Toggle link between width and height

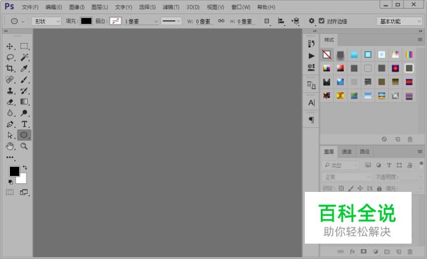point(221,21)
